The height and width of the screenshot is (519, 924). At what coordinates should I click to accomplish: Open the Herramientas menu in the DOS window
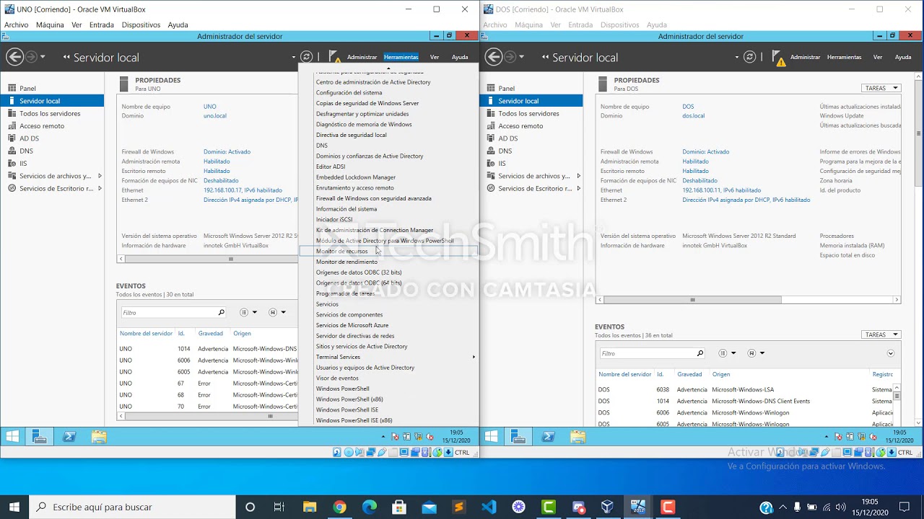tap(844, 57)
